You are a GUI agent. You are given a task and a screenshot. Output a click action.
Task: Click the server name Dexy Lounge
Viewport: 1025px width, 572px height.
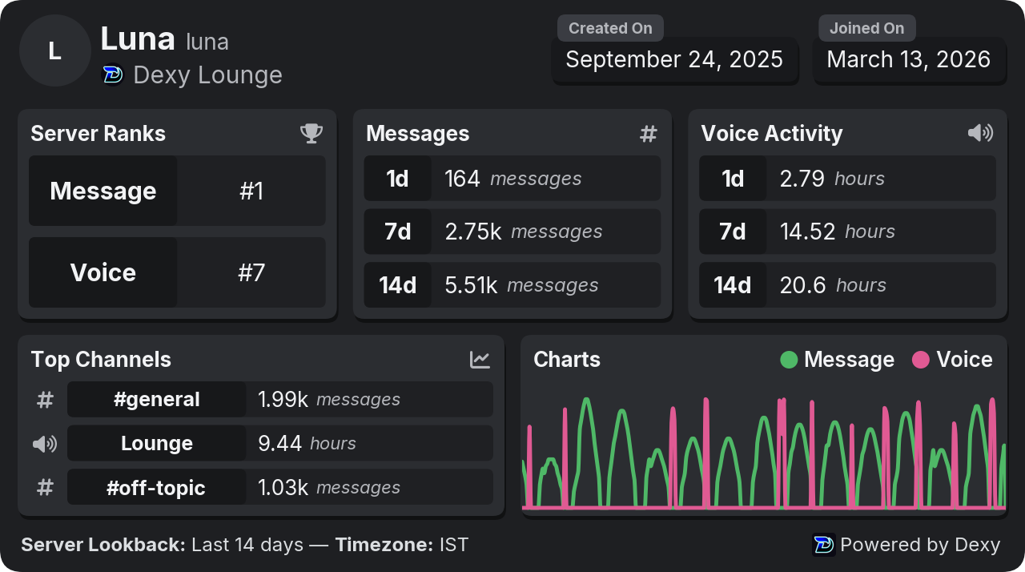[x=208, y=75]
